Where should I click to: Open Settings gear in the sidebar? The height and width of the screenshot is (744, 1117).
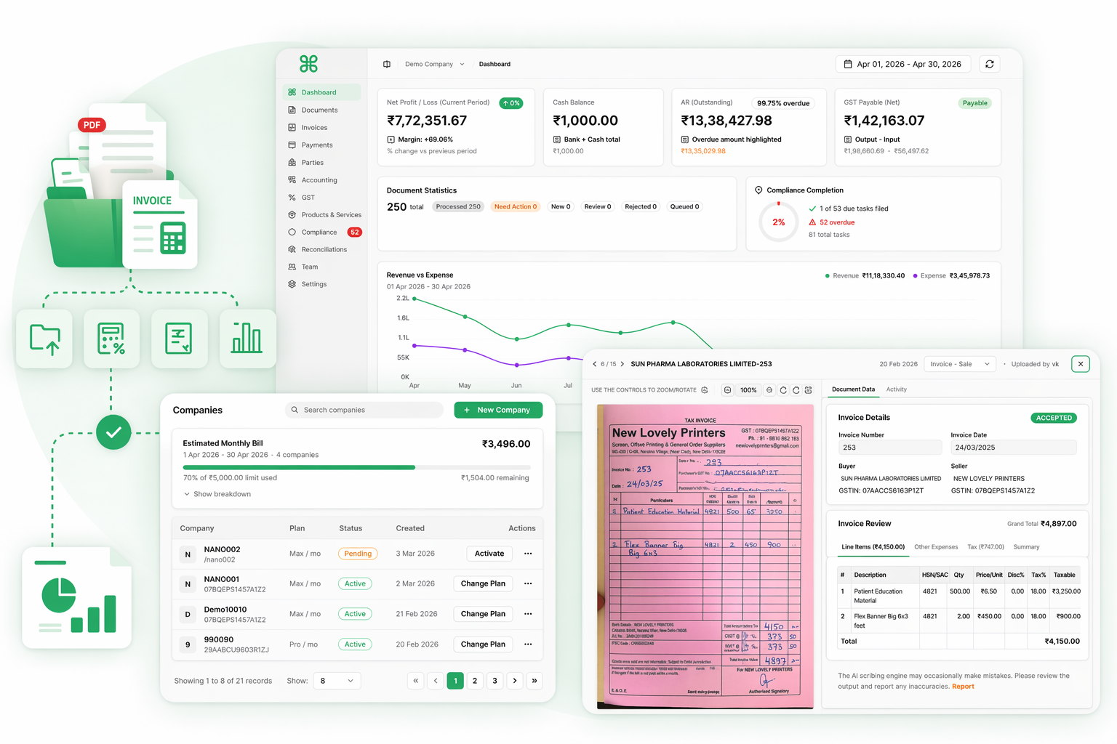pos(292,284)
